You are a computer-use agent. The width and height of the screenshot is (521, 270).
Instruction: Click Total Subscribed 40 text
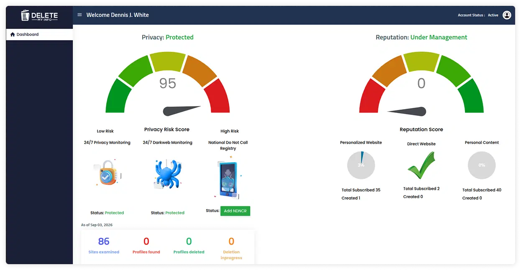[x=482, y=190]
